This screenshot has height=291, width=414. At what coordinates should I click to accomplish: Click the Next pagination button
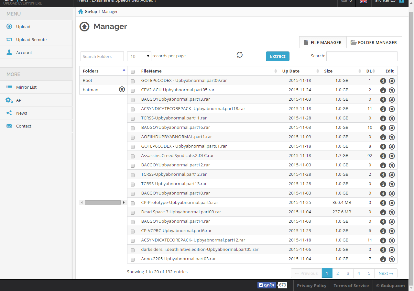click(x=386, y=273)
